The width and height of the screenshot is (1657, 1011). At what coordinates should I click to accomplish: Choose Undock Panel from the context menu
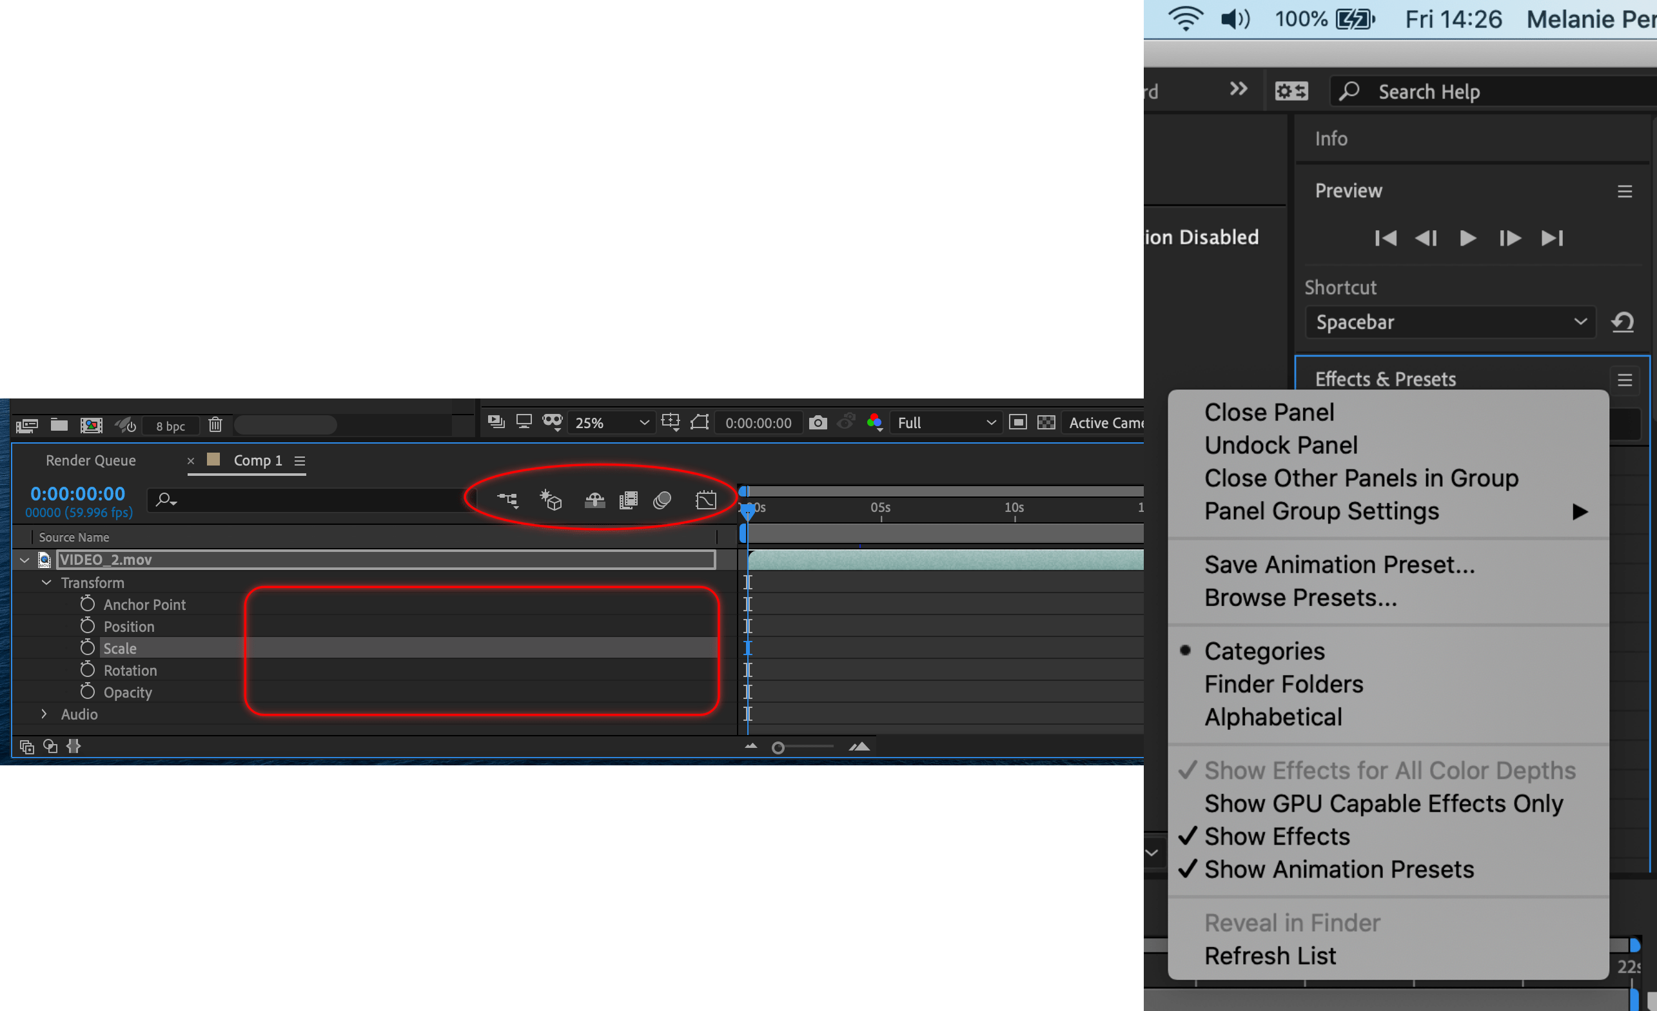(x=1280, y=445)
